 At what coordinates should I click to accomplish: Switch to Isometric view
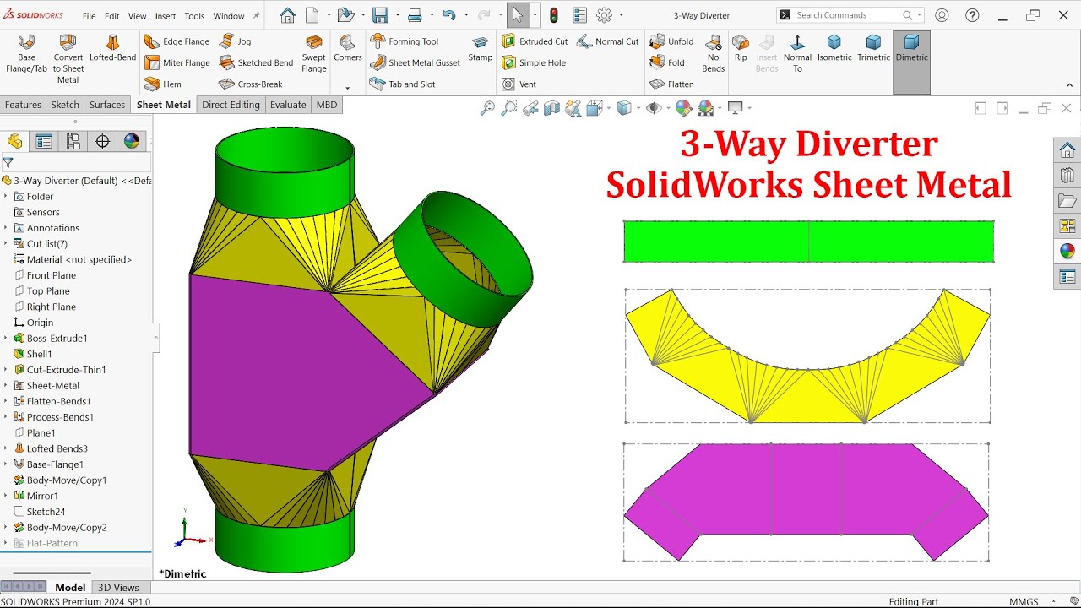[x=834, y=49]
